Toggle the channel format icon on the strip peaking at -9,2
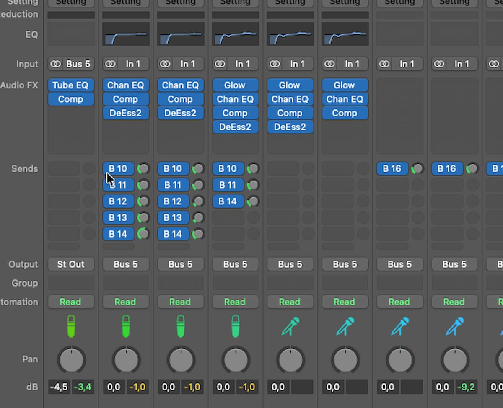Image resolution: width=503 pixels, height=408 pixels. 439,64
